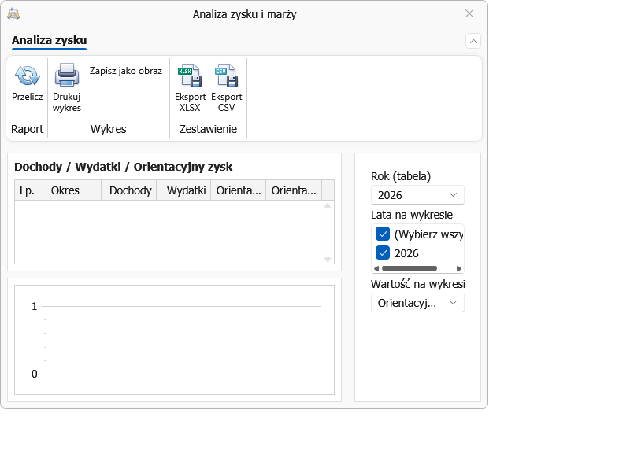Click the Eksport XLSX icon
The height and width of the screenshot is (472, 630).
[190, 75]
